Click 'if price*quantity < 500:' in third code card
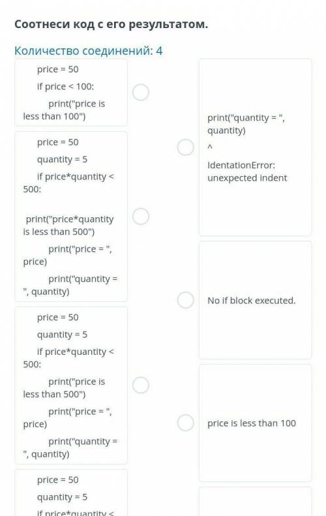This screenshot has height=516, width=326. tap(68, 358)
